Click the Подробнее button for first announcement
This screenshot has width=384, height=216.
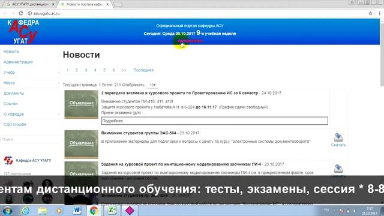point(215,121)
